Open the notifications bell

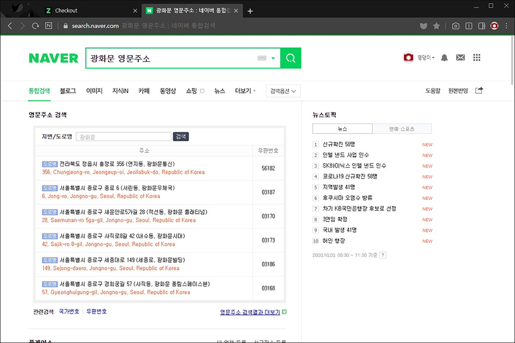(x=444, y=58)
